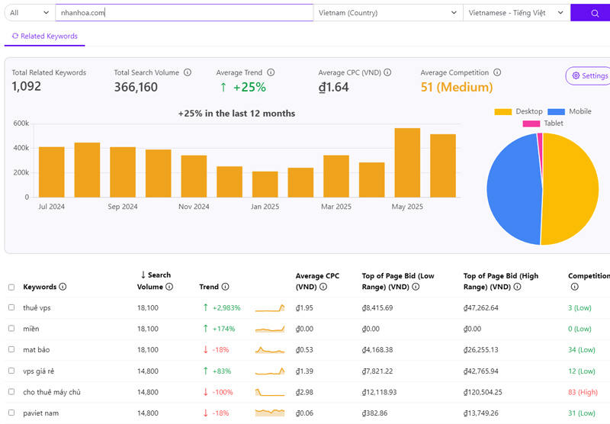The width and height of the screenshot is (610, 424).
Task: Click info icon under Competition column header
Action: tap(575, 287)
